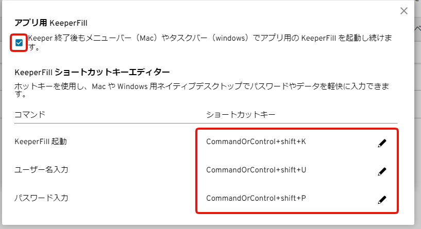Image resolution: width=421 pixels, height=229 pixels.
Task: Click the コマンド column header
Action: tap(30, 114)
